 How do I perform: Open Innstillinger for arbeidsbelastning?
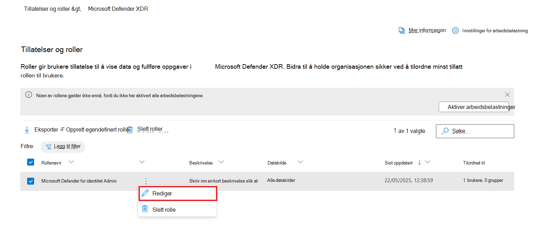(495, 31)
